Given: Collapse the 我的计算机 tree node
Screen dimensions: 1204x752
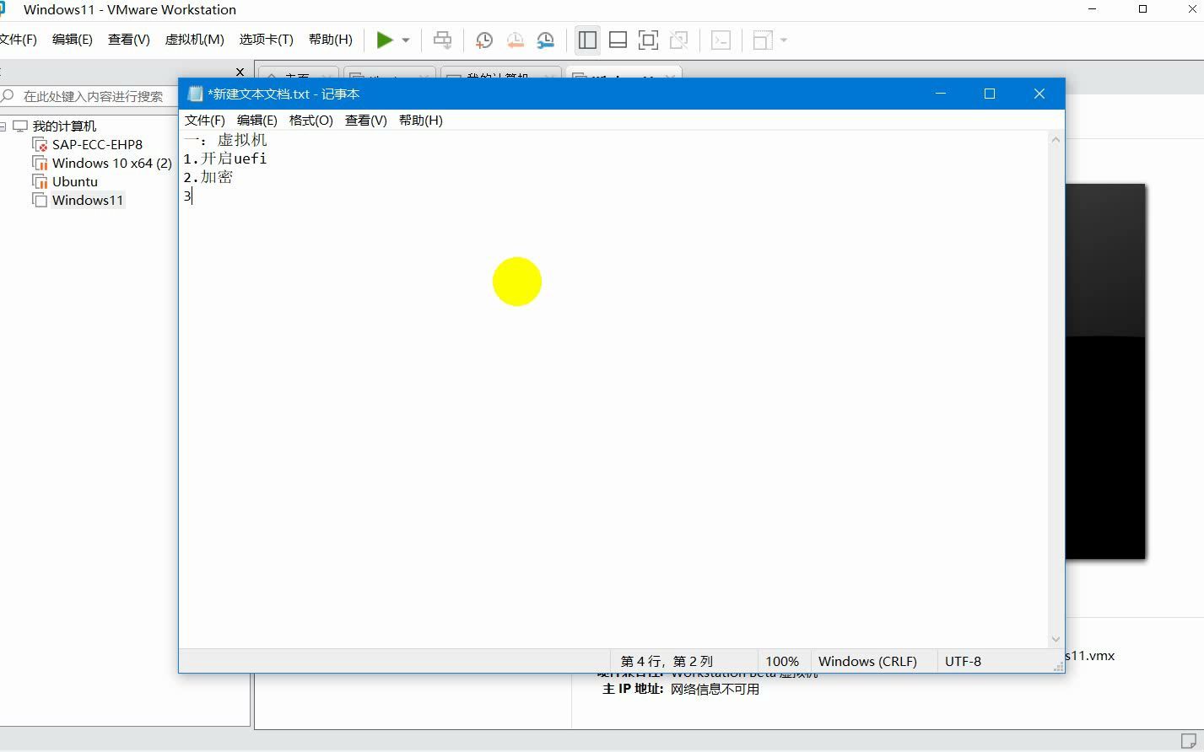Looking at the screenshot, I should (6, 125).
